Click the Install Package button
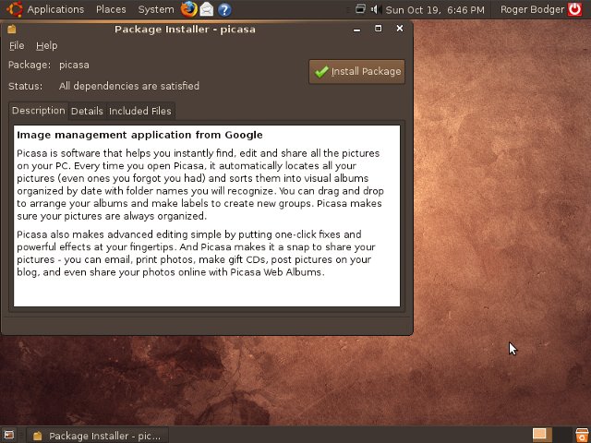 [356, 72]
